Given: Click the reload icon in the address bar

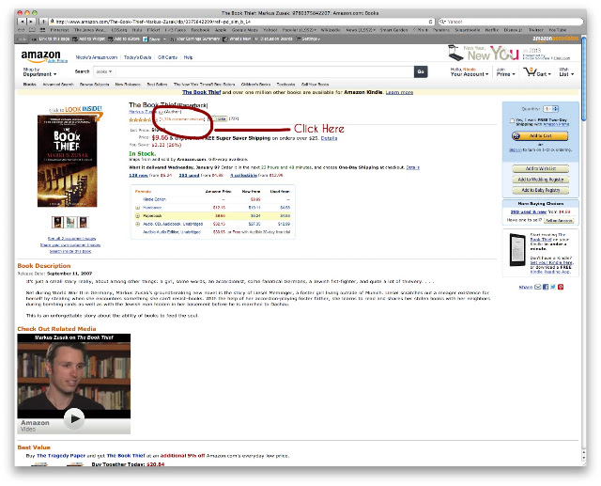Looking at the screenshot, I should coord(430,22).
